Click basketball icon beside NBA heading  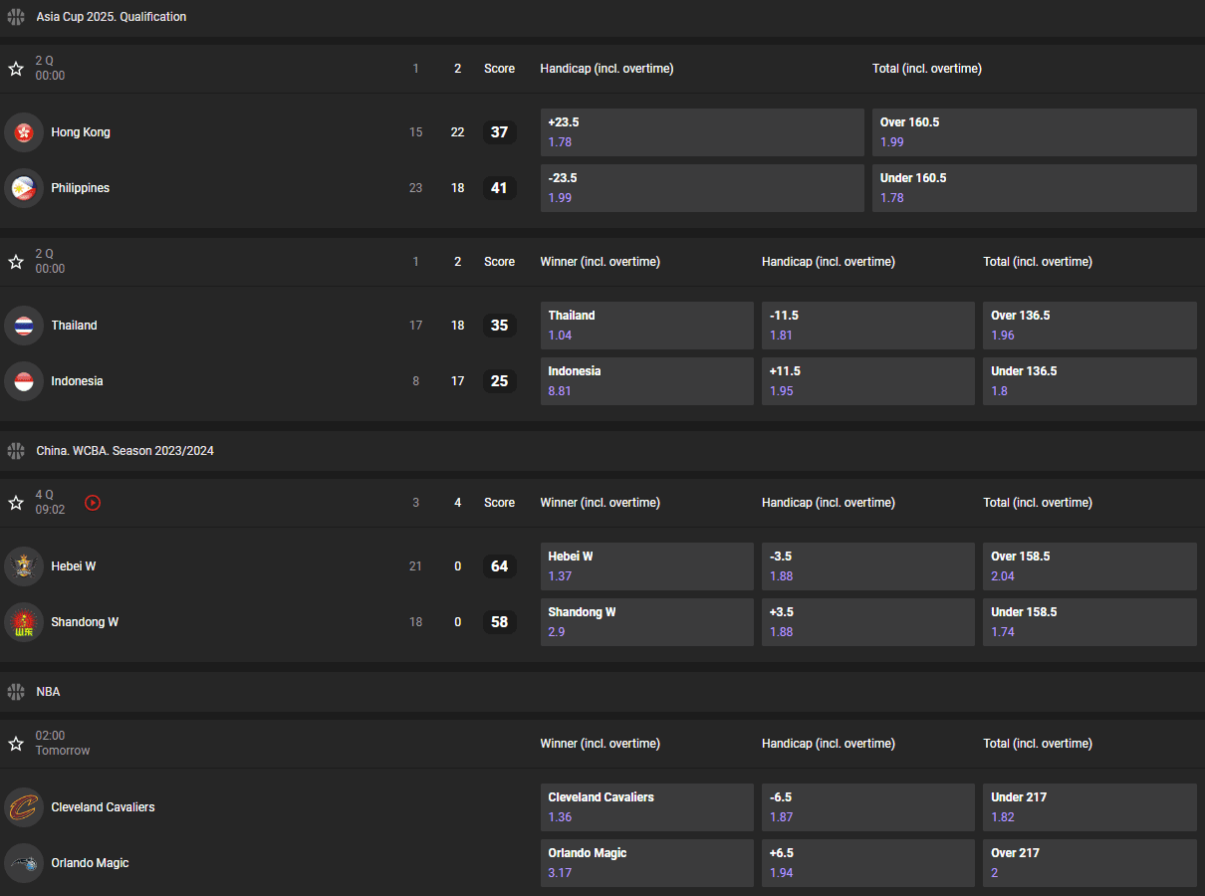click(16, 692)
